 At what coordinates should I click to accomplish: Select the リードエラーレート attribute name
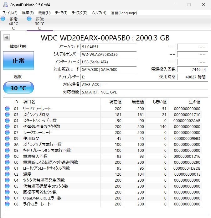[x=37, y=109]
